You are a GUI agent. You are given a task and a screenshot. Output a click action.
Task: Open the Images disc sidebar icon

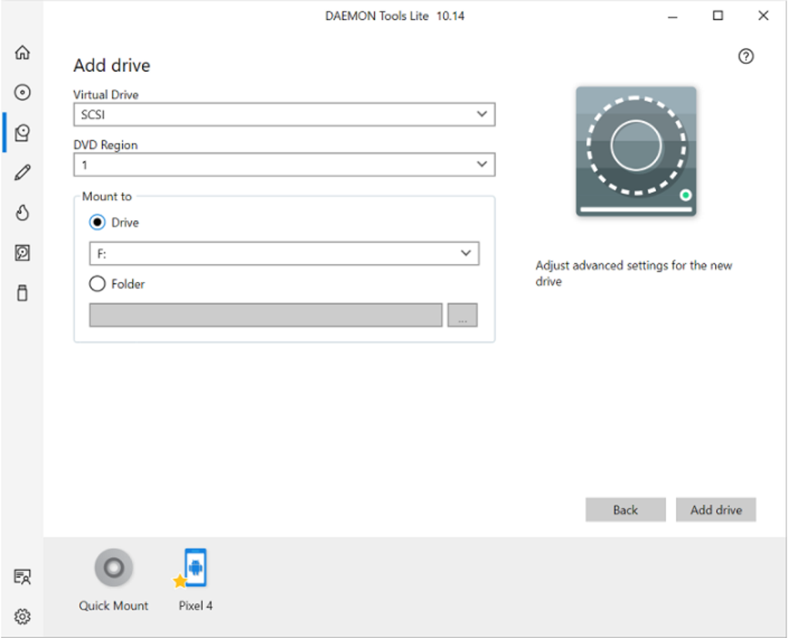(22, 93)
